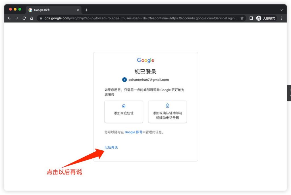Click the address bar URL field
The image size is (291, 195).
tap(141, 18)
